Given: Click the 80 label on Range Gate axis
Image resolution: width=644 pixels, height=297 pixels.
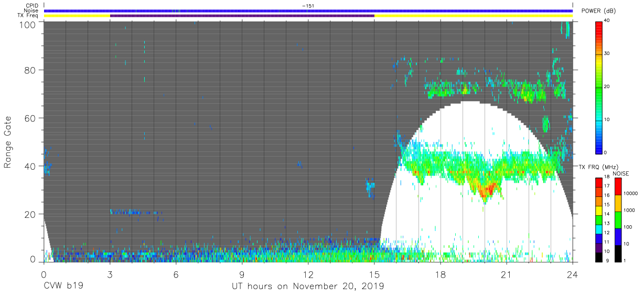Looking at the screenshot, I should (x=30, y=71).
